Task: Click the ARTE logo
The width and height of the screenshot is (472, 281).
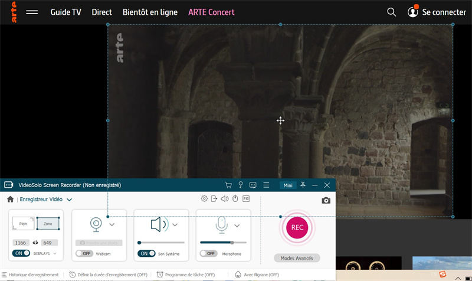Action: (14, 12)
